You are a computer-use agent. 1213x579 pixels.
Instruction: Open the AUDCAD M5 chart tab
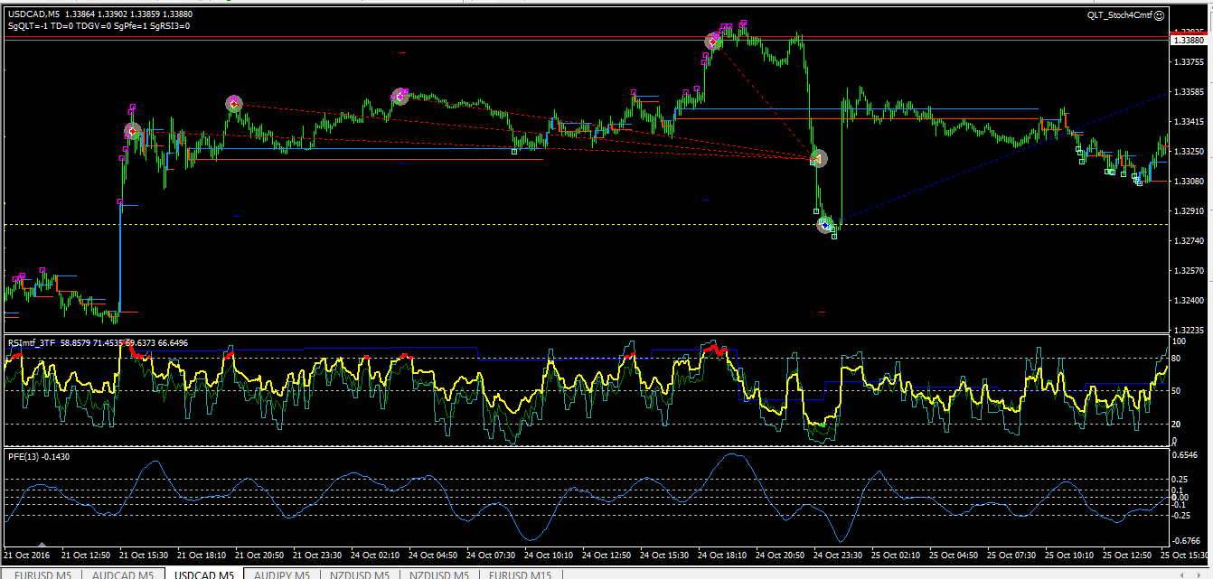(123, 574)
